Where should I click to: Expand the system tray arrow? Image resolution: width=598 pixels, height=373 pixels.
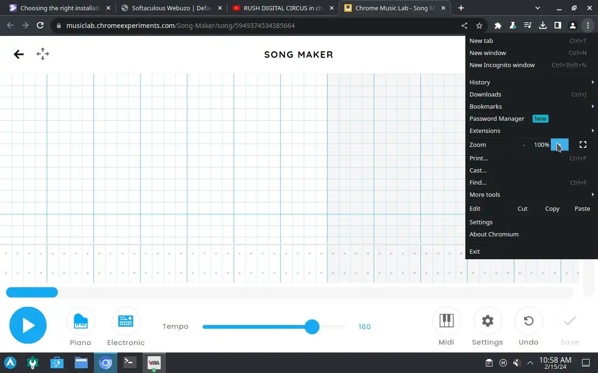tap(530, 363)
